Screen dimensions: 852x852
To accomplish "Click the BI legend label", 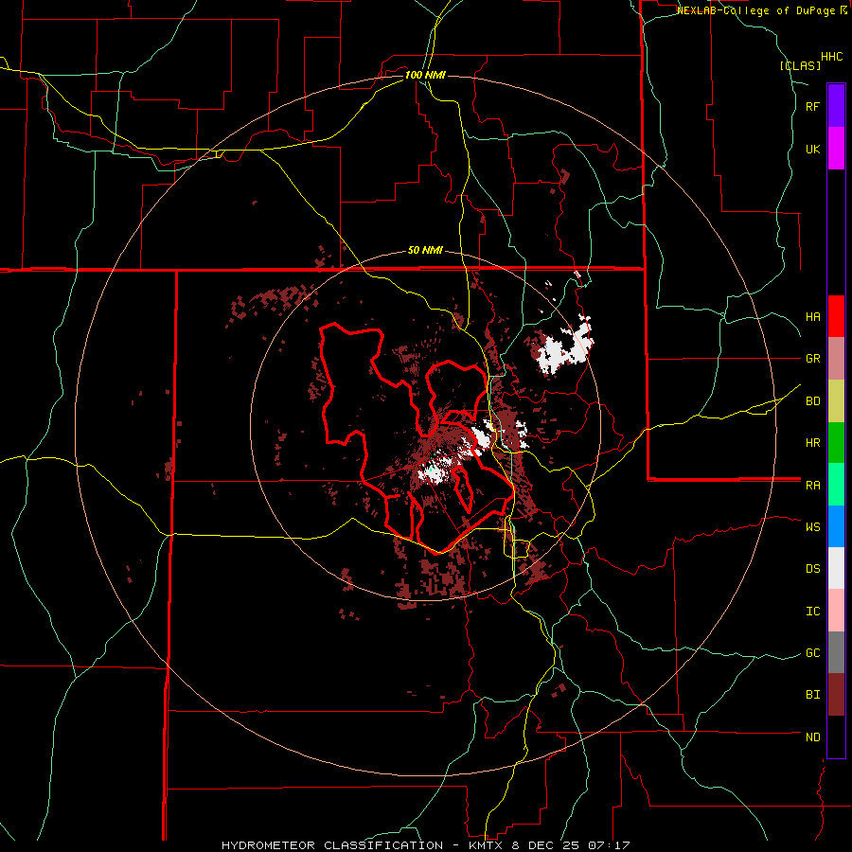I will [812, 695].
